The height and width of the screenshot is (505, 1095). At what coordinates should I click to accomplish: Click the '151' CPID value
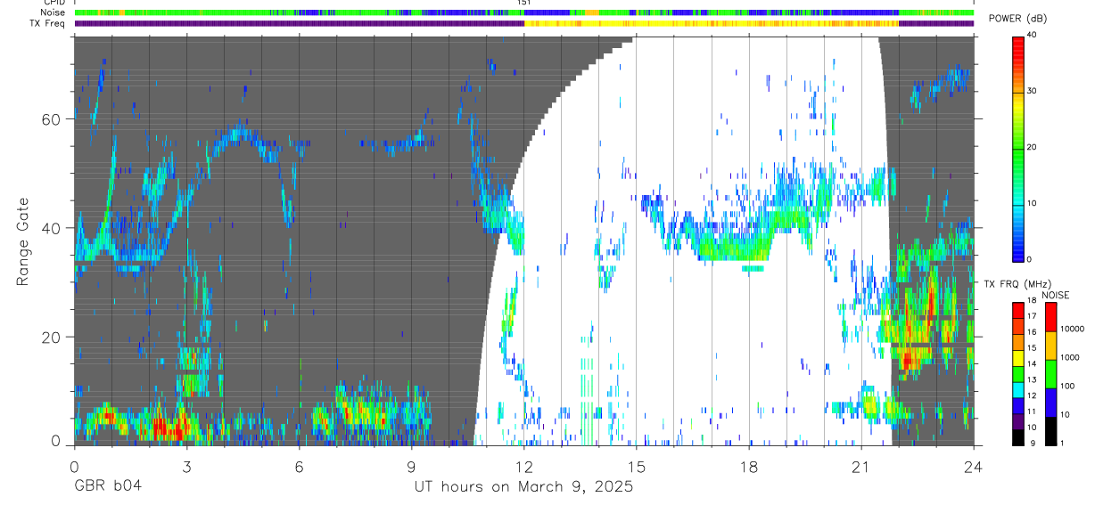[x=524, y=3]
